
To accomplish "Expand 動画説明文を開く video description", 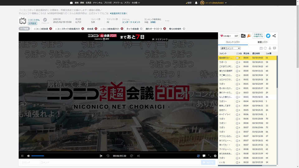I will (119, 13).
